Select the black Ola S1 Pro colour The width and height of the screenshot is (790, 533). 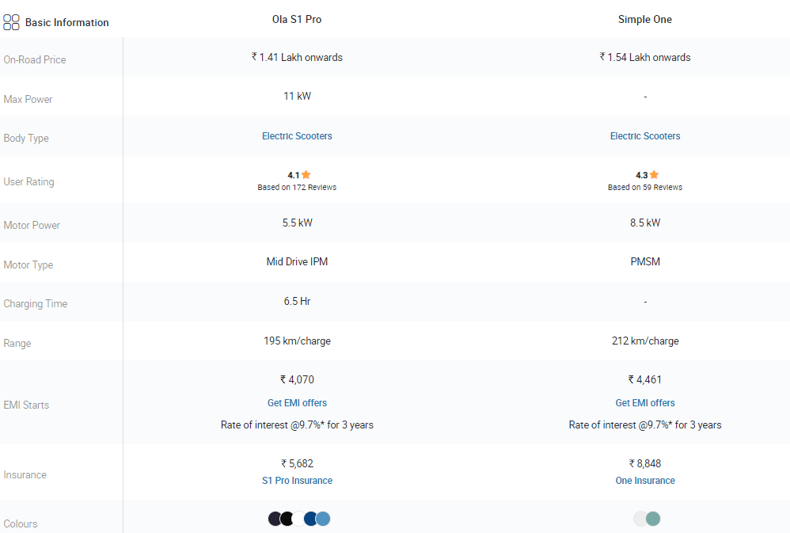coord(287,519)
